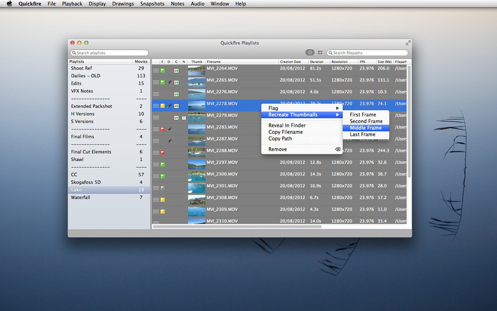Screen dimensions: 497x311
Task: Open the Display menu
Action: point(97,4)
